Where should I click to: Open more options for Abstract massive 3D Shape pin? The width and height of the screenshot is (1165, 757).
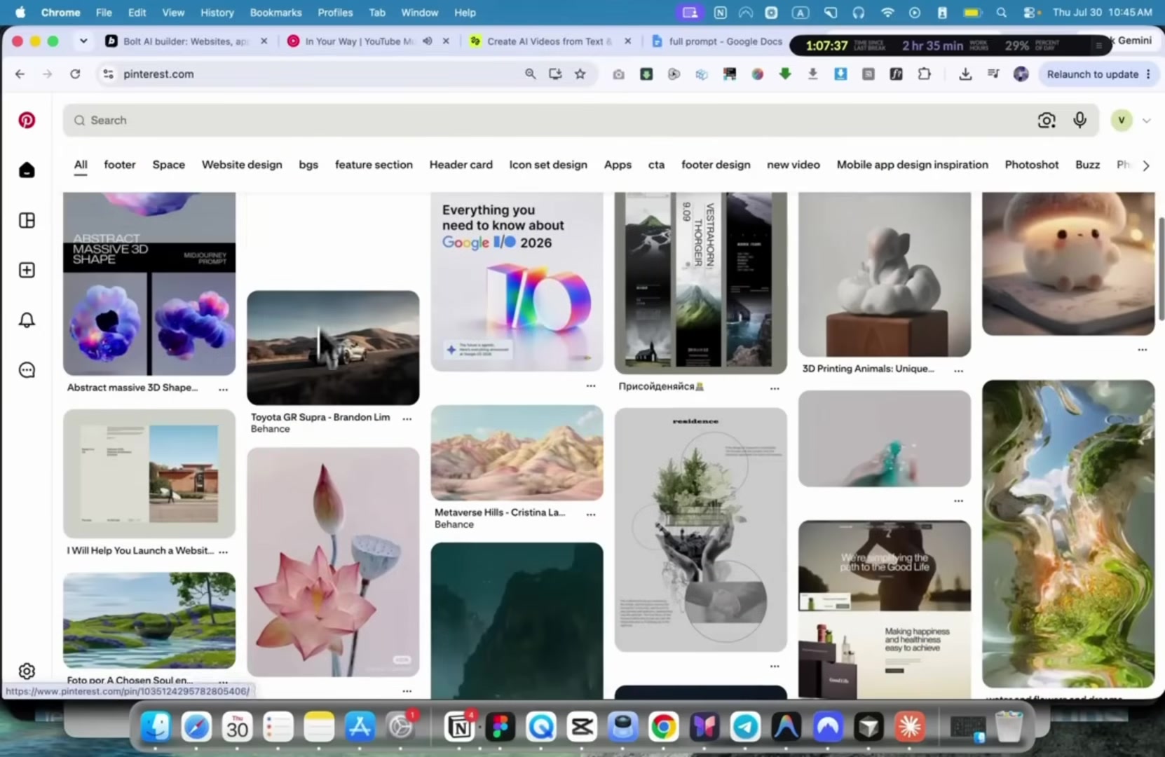(224, 389)
